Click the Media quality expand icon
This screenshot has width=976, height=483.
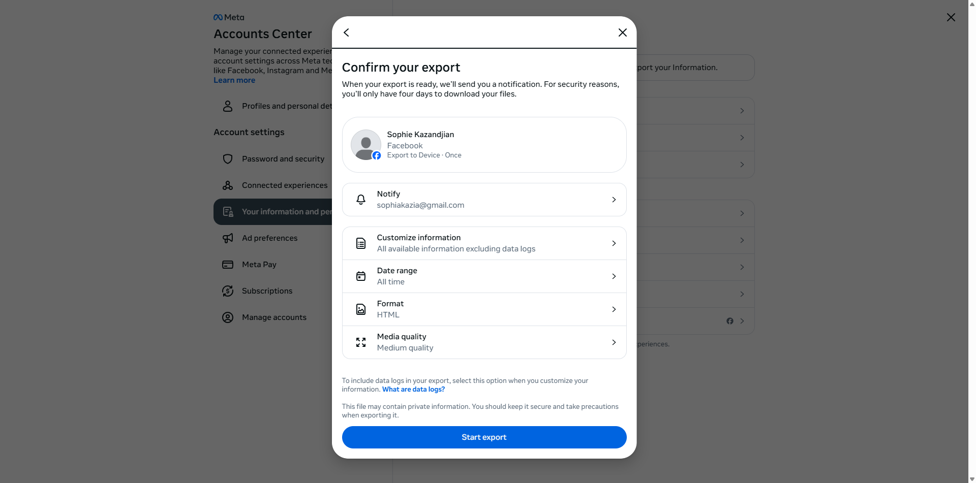(361, 342)
